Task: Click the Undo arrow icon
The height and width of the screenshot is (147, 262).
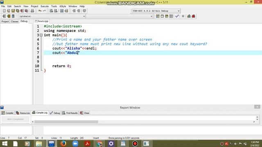Action: pos(40,11)
